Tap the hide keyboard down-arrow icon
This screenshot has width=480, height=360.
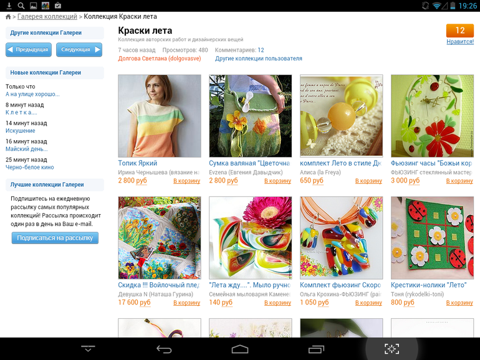[x=88, y=349]
